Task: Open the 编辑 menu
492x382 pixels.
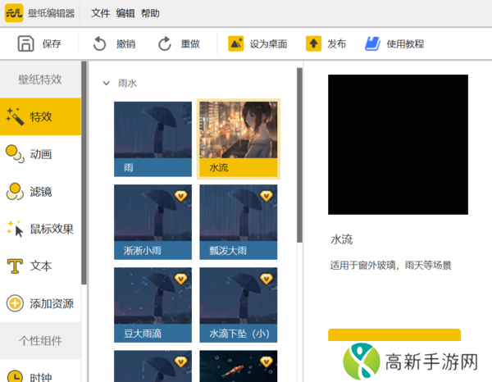Action: (x=125, y=13)
